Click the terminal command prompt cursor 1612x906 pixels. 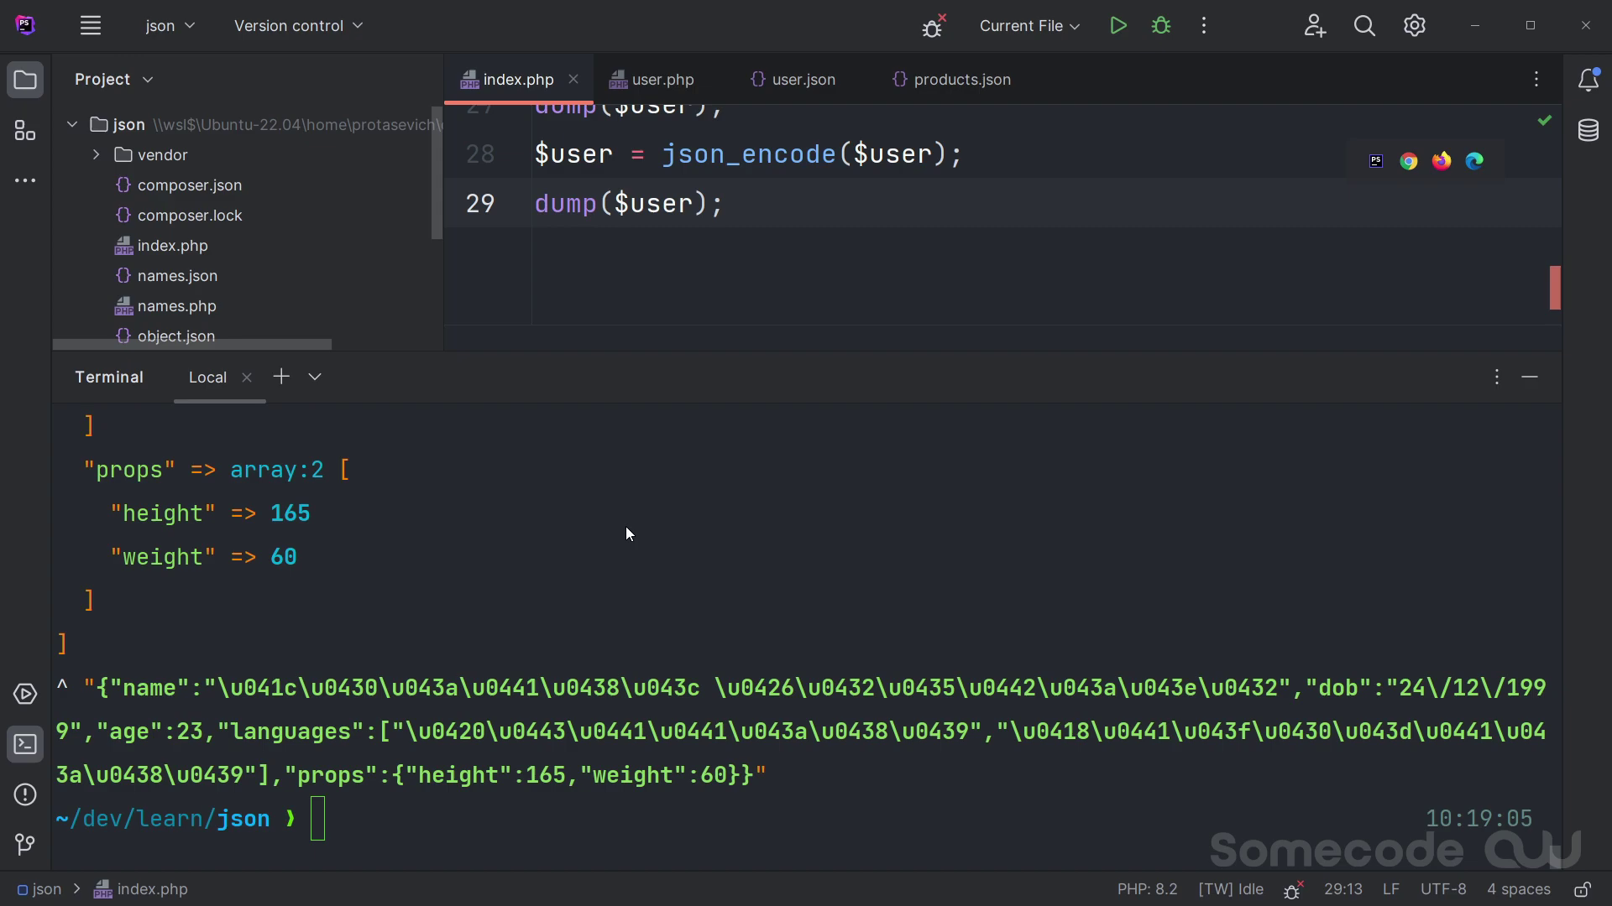point(317,819)
